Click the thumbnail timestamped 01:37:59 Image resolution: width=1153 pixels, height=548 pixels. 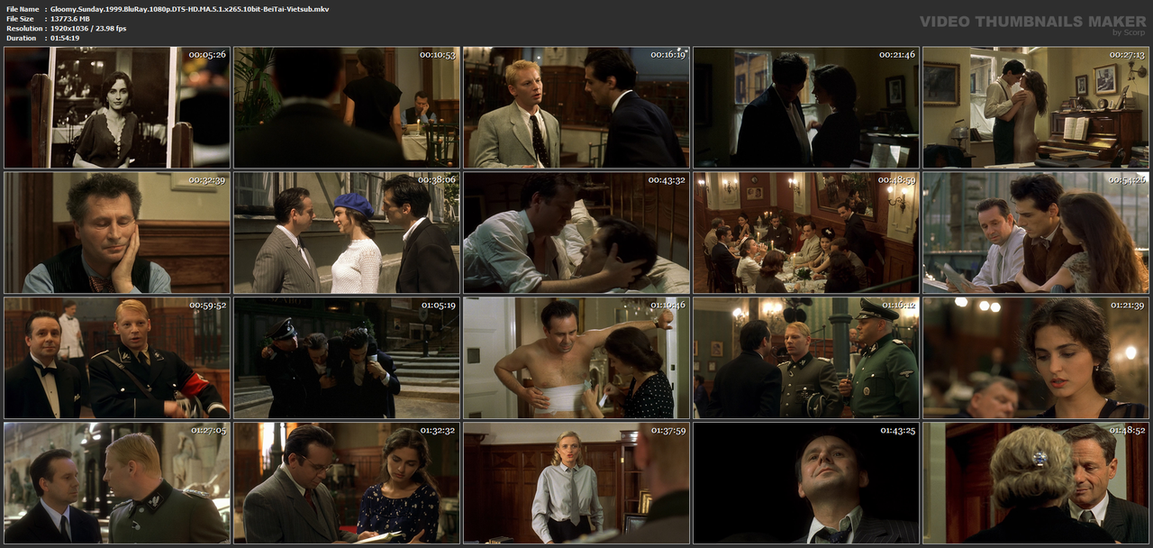pos(576,483)
